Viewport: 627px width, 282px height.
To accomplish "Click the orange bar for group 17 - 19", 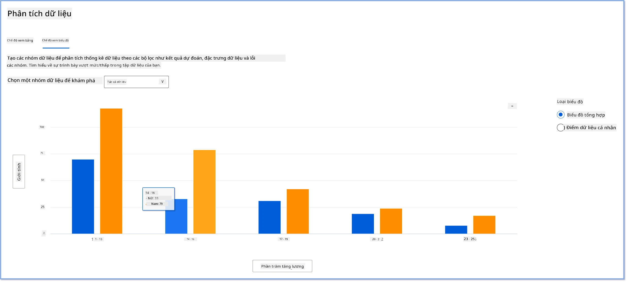I will (x=298, y=211).
